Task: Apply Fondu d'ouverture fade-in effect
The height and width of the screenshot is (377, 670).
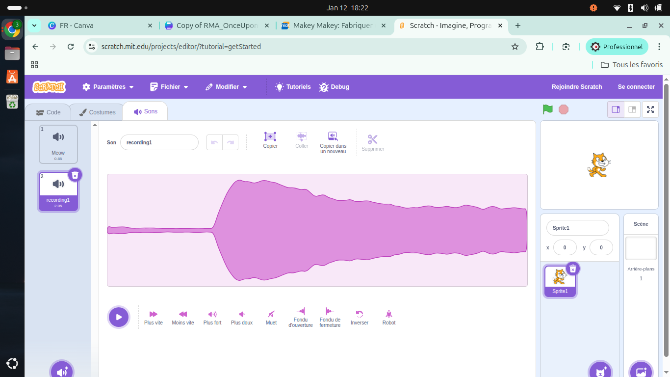Action: [x=301, y=317]
